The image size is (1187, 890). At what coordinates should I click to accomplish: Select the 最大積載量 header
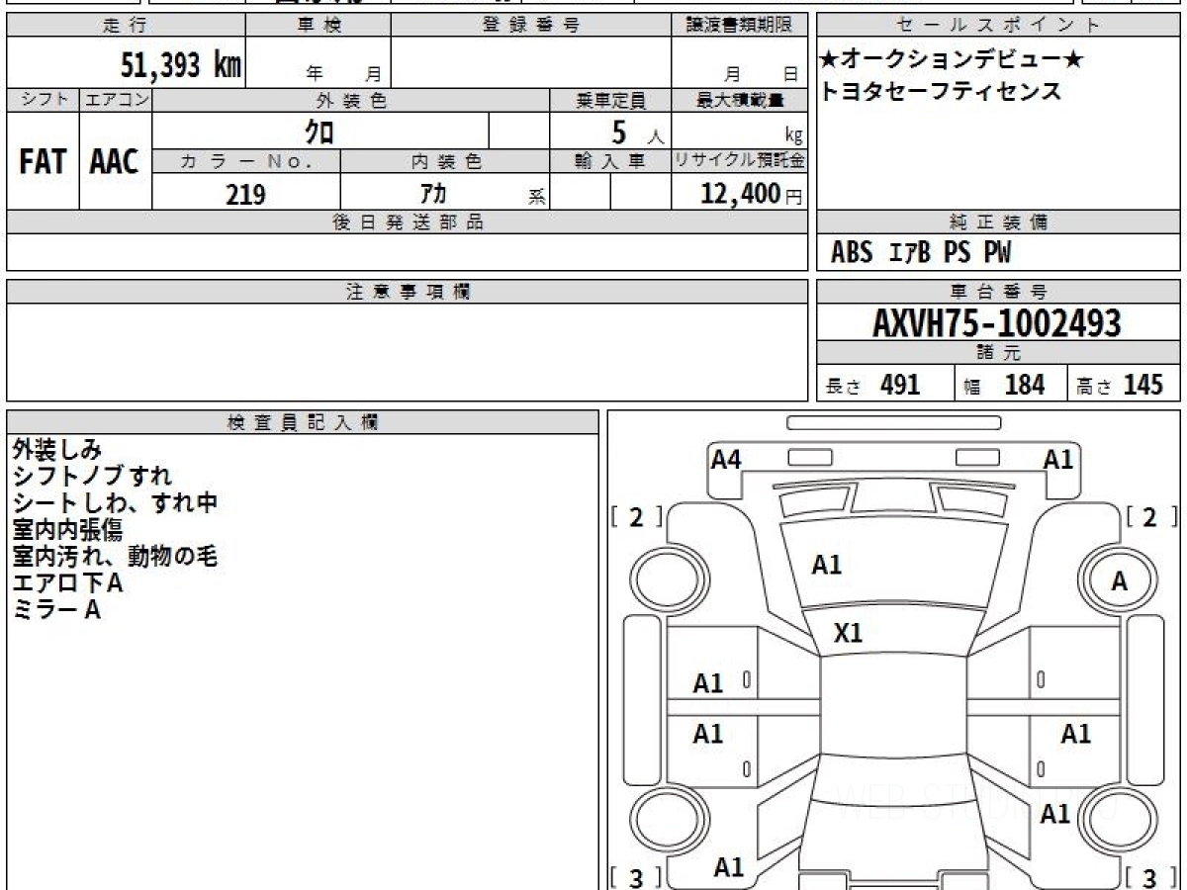(740, 100)
